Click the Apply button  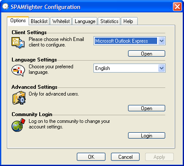159,157
